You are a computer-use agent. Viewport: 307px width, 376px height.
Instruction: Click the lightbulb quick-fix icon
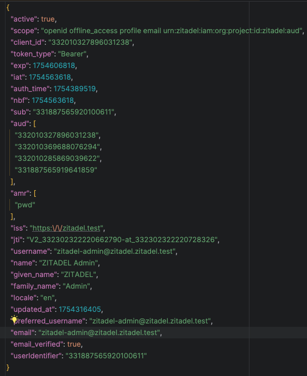14,320
